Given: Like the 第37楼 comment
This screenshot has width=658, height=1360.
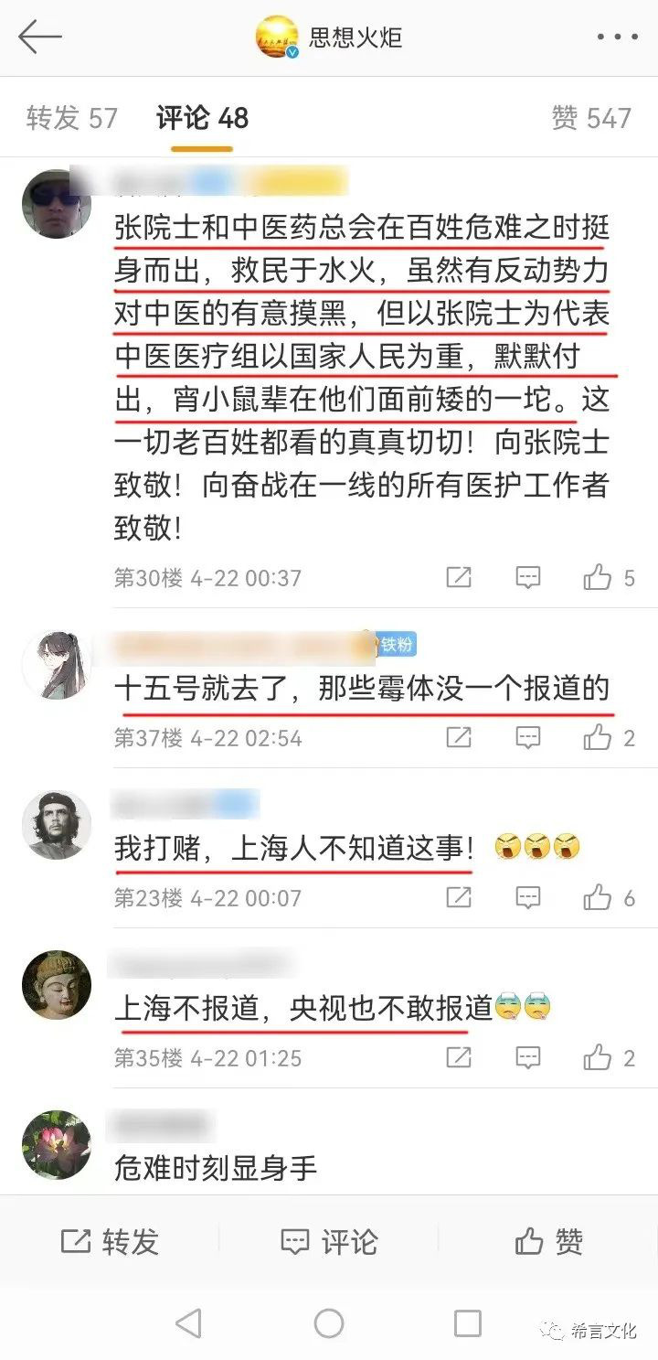Looking at the screenshot, I should 598,737.
